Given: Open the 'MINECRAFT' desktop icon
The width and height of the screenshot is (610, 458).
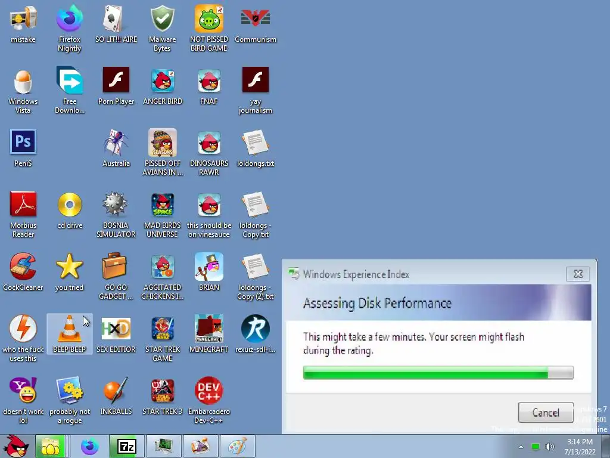Looking at the screenshot, I should 209,334.
